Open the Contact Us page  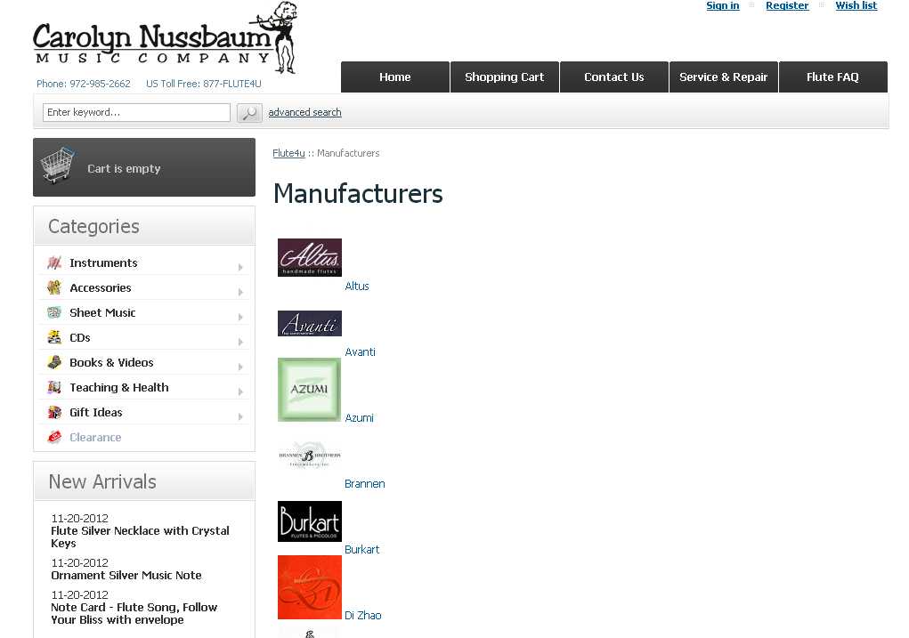613,77
